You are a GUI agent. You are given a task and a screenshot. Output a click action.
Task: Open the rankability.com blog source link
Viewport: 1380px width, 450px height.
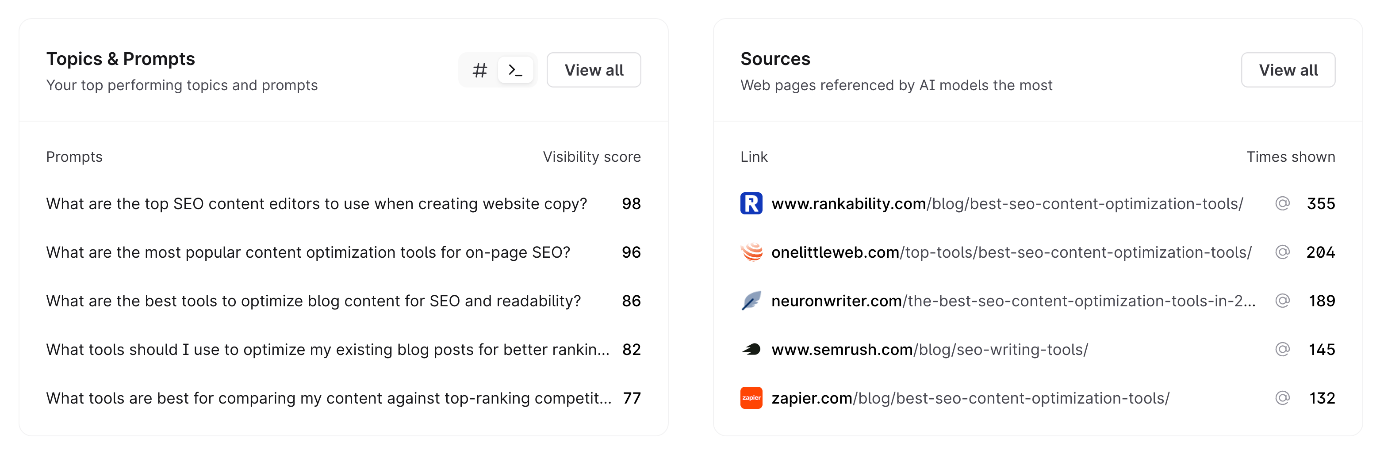click(1007, 204)
